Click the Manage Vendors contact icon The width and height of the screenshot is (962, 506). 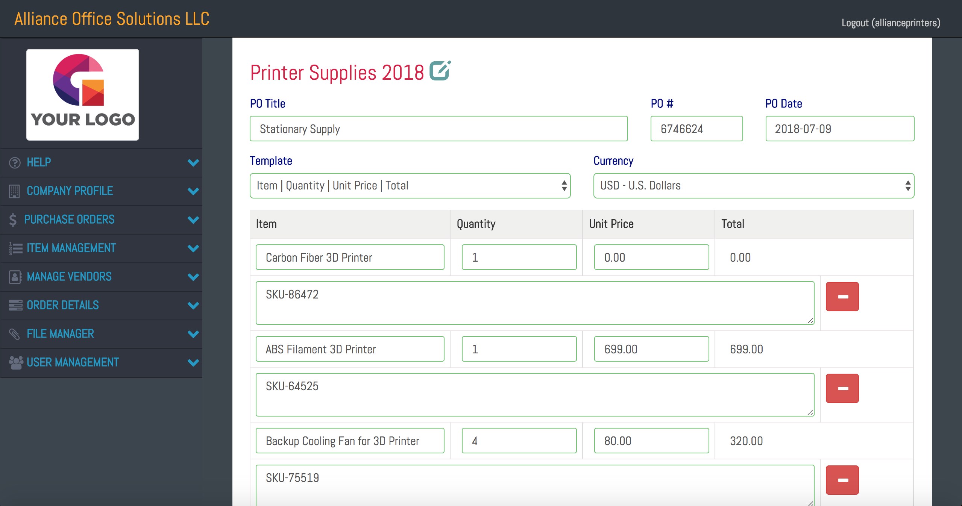tap(15, 277)
